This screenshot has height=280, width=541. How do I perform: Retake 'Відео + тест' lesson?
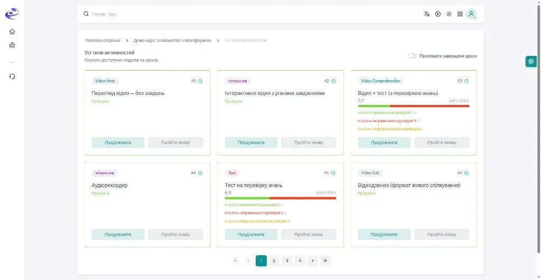(x=442, y=142)
